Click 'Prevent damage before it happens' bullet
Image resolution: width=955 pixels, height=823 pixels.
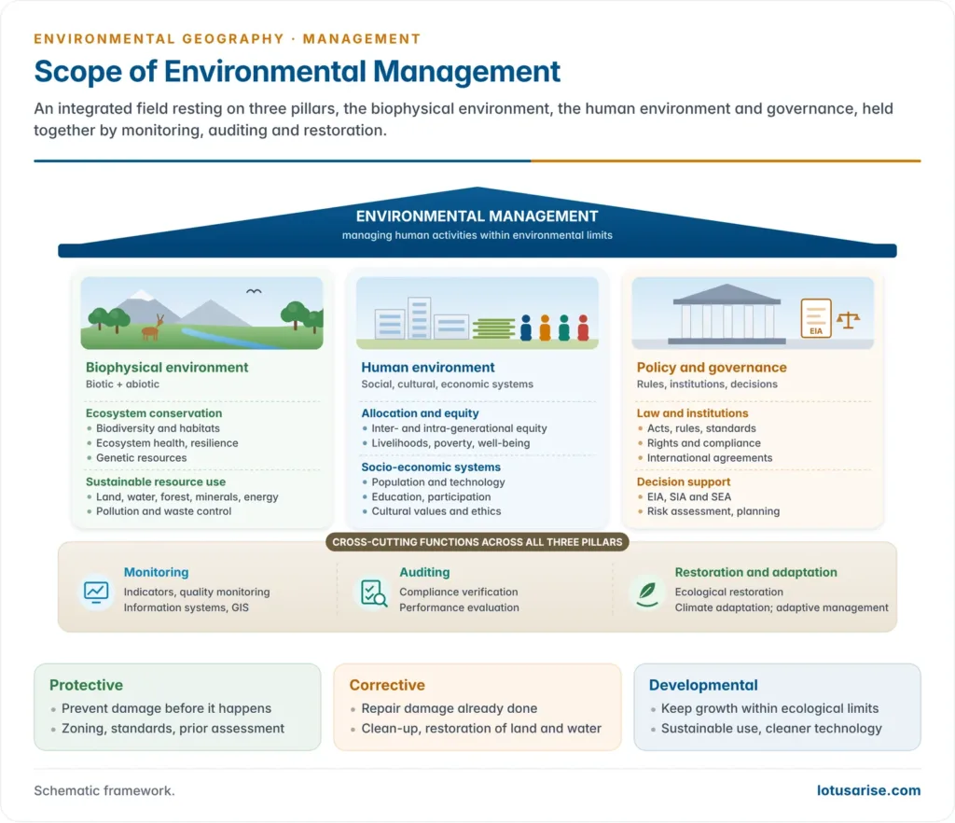point(166,708)
